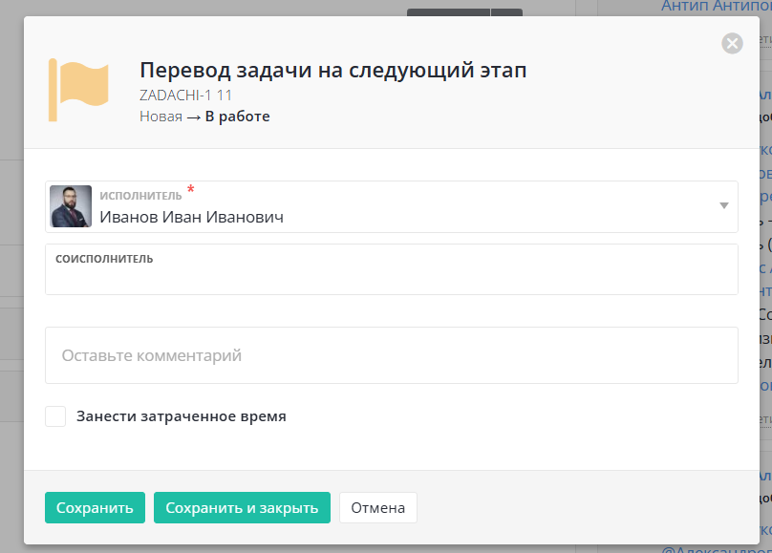The height and width of the screenshot is (553, 772).
Task: Click the Занести затраченное время label text
Action: 182,416
